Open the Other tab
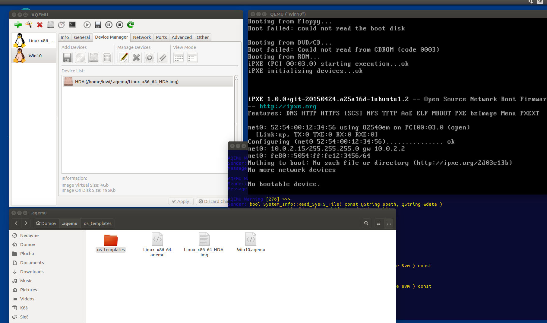 coord(203,37)
